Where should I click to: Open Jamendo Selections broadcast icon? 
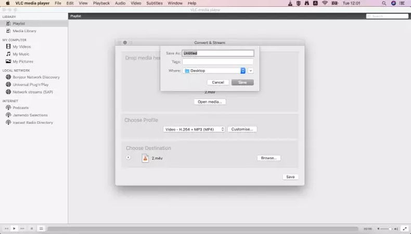click(x=8, y=115)
